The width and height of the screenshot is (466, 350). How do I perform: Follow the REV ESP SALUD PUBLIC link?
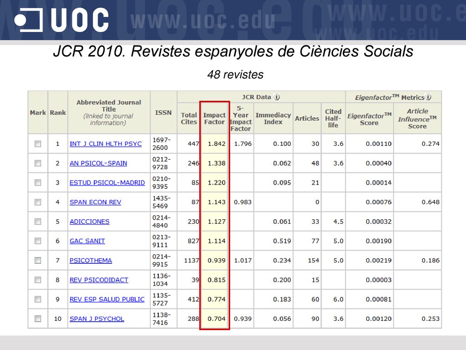[107, 299]
